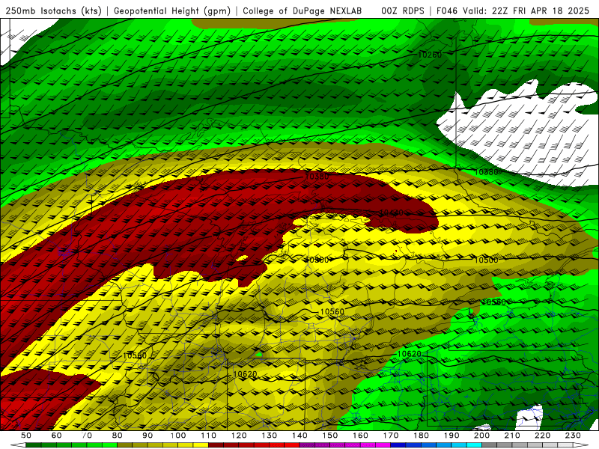Click the '00Z RDPS' model run text

pos(403,10)
